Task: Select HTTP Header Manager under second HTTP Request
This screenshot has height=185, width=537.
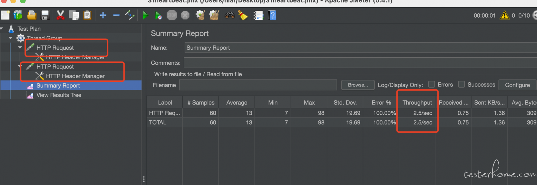Action: coord(75,76)
